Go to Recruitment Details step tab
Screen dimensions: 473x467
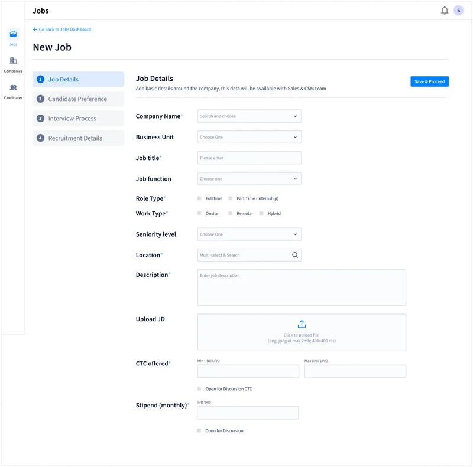[79, 138]
